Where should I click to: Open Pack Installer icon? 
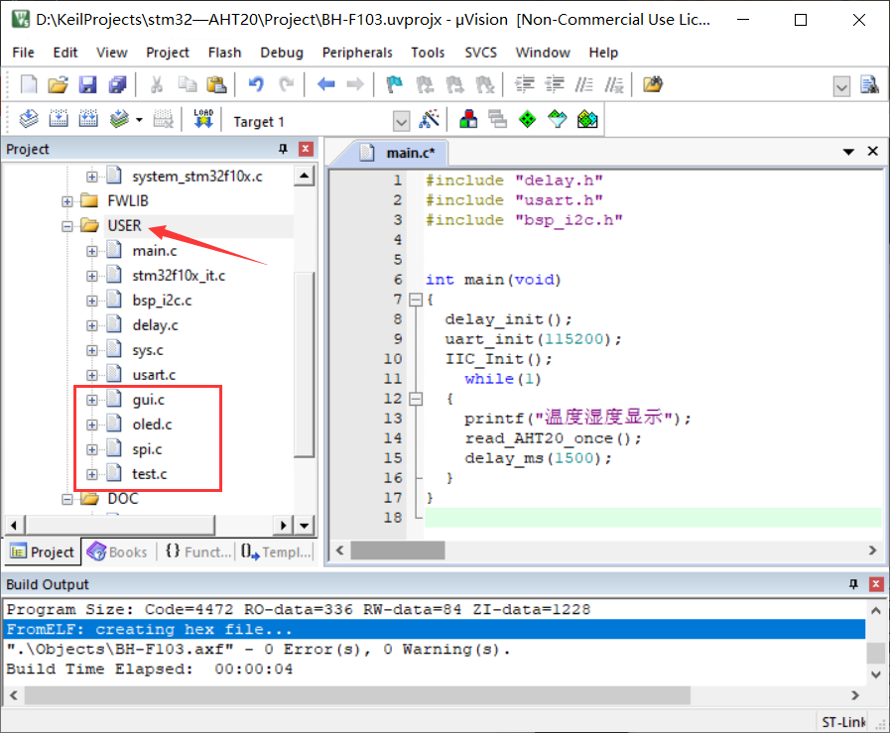tap(587, 119)
